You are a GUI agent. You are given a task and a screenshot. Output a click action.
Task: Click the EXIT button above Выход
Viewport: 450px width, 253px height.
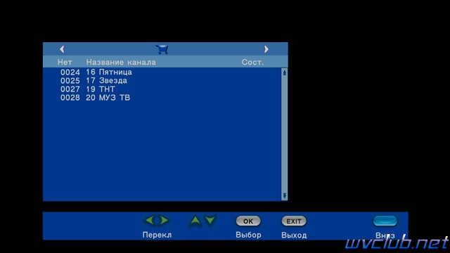[294, 221]
